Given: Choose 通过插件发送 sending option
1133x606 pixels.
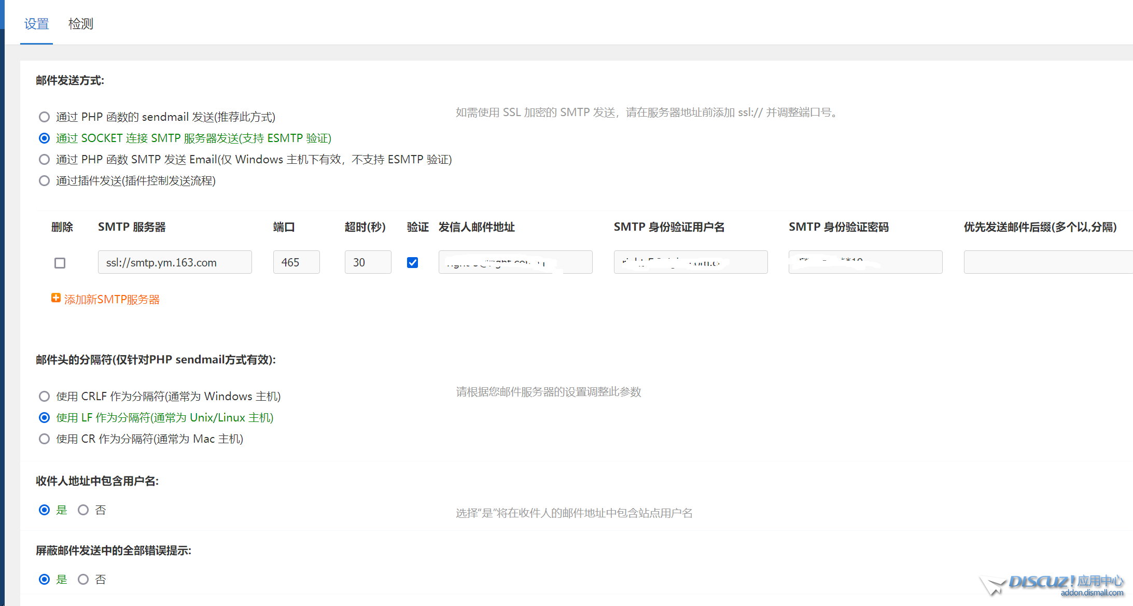Looking at the screenshot, I should point(44,180).
